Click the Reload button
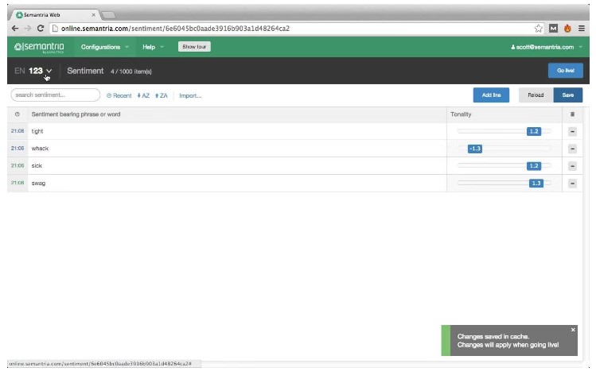Viewport: 596px width, 383px height. pos(536,95)
